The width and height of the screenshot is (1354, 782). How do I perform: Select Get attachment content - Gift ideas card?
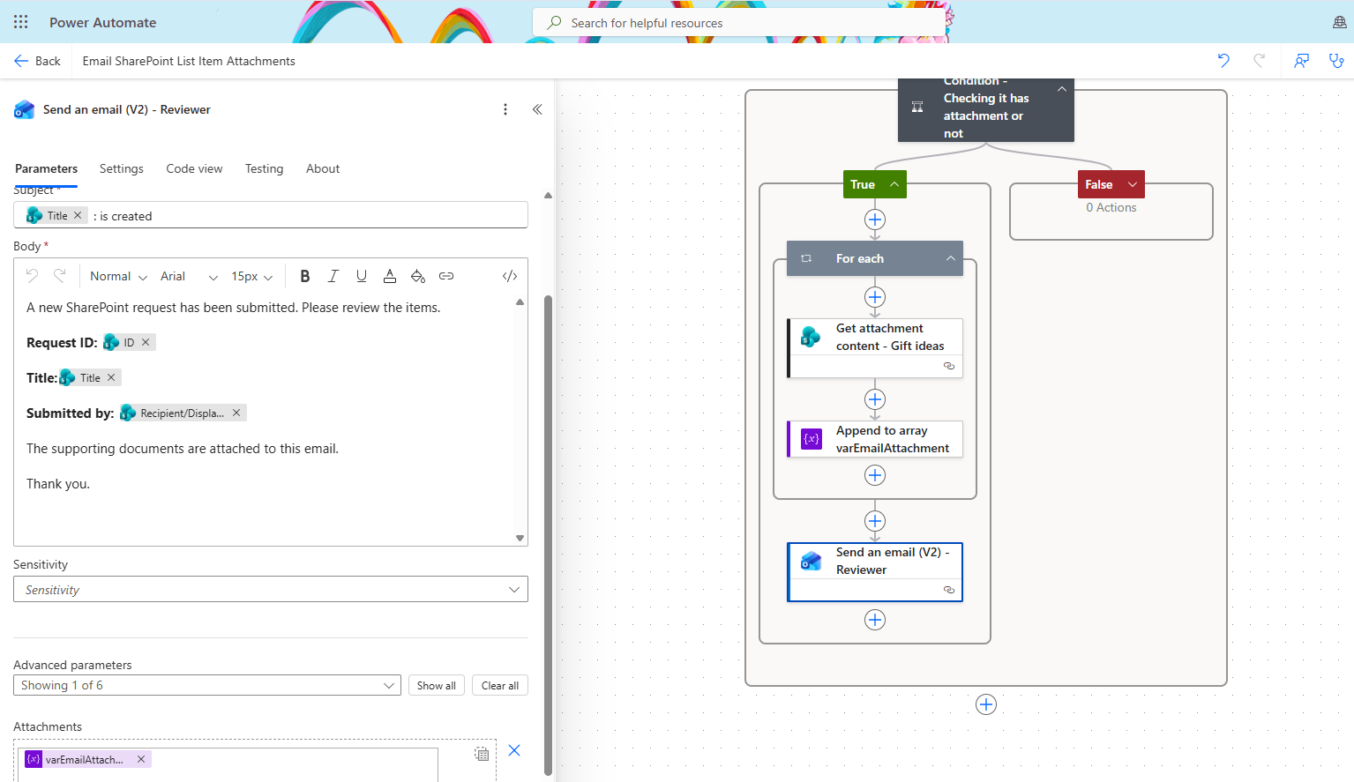[x=875, y=348]
